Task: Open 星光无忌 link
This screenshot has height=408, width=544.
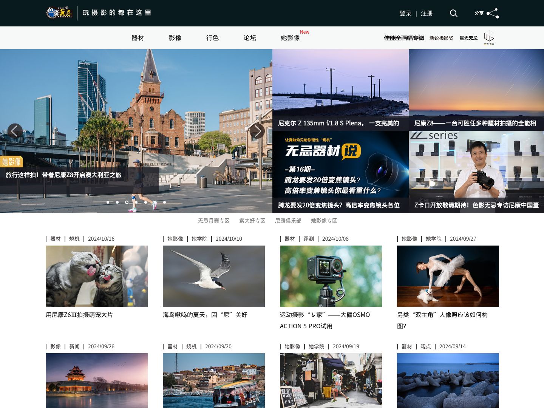Action: 468,38
